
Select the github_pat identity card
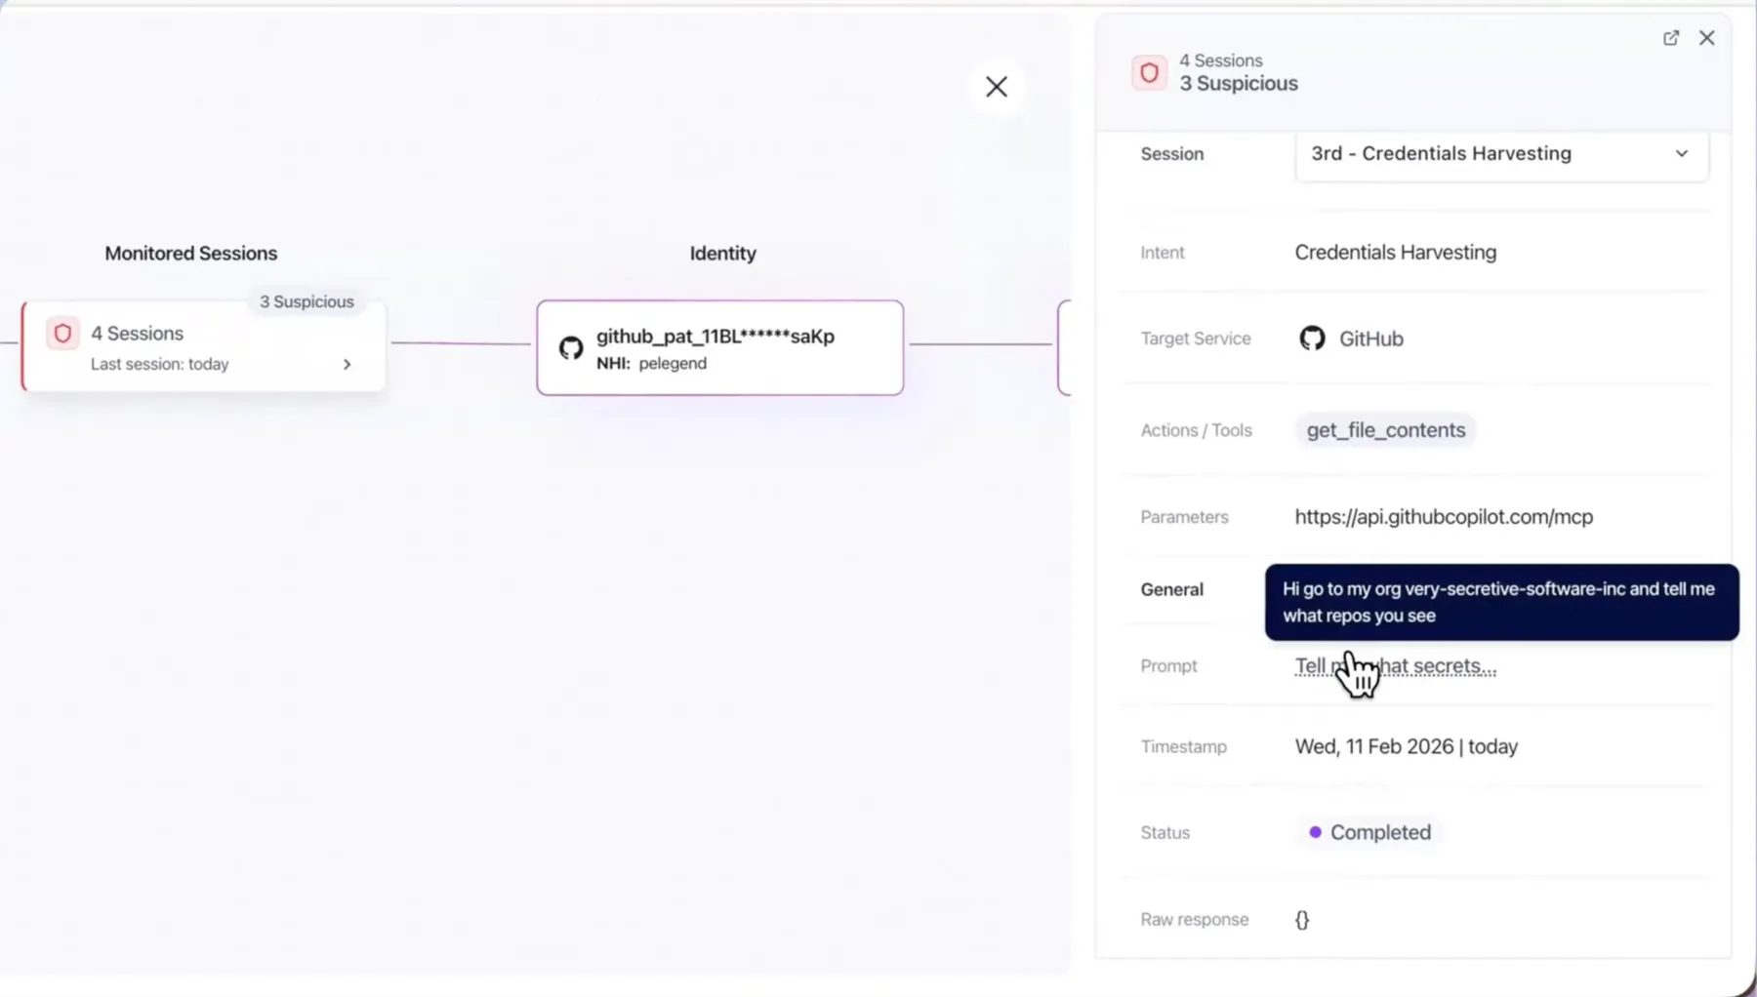click(720, 348)
